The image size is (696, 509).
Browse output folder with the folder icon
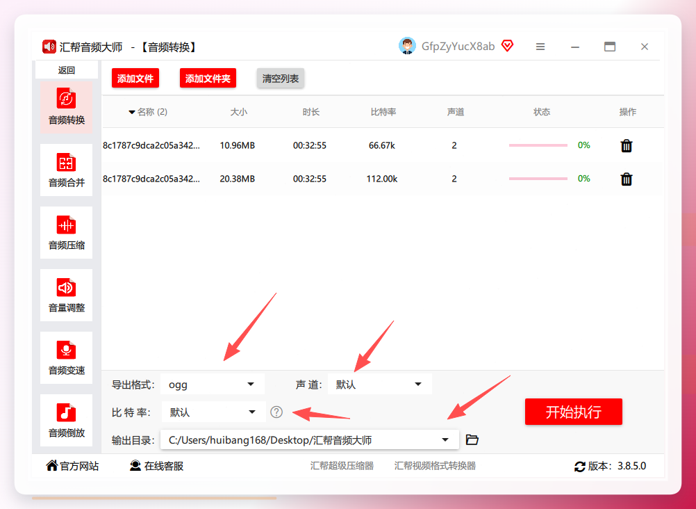click(472, 439)
